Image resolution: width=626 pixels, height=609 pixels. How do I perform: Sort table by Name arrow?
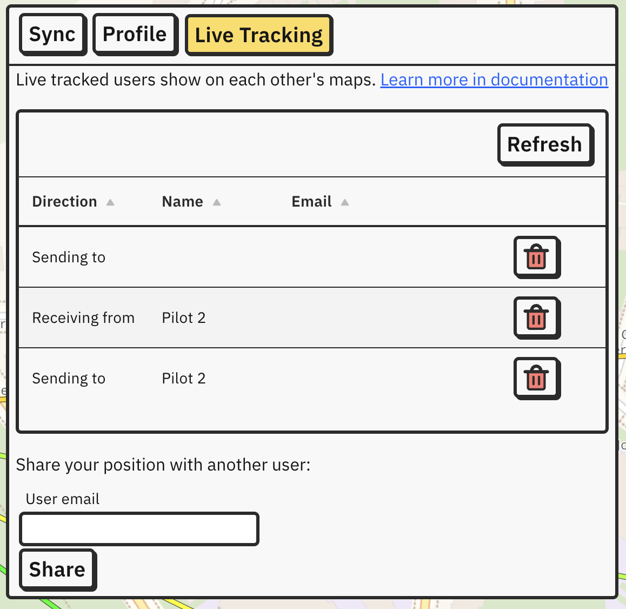[x=217, y=202]
